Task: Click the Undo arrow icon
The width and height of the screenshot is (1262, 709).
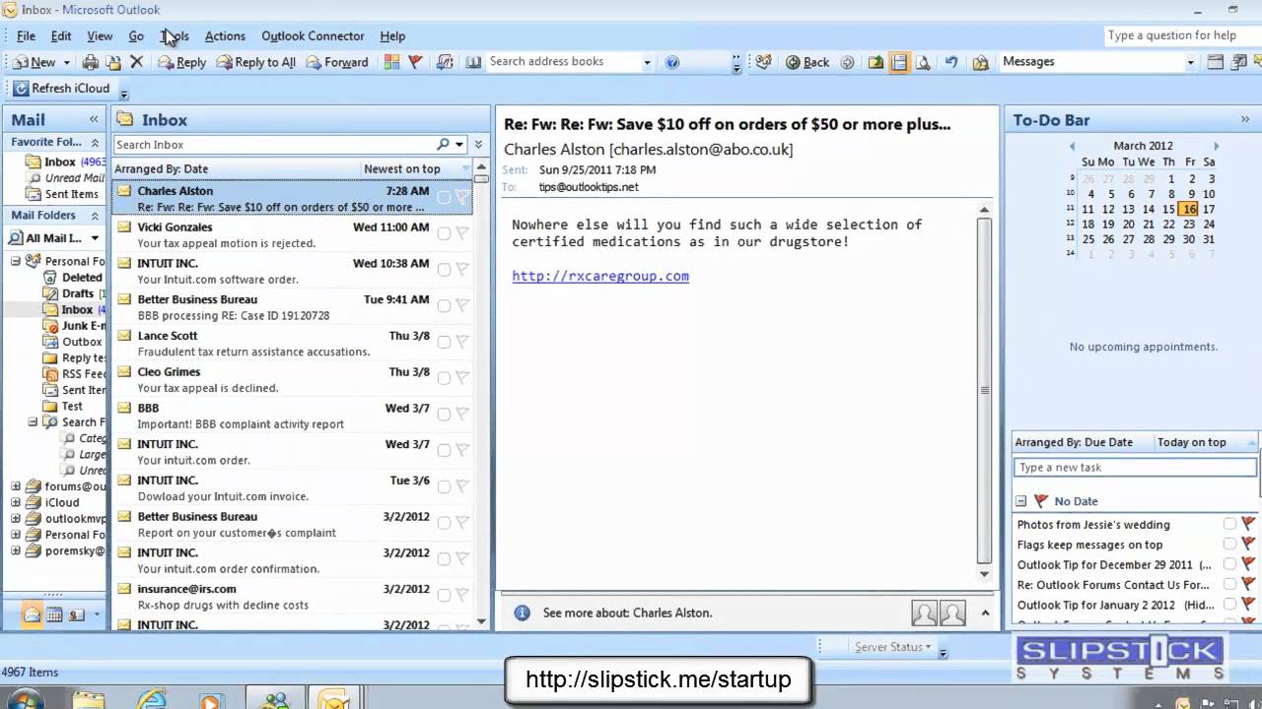Action: point(951,62)
